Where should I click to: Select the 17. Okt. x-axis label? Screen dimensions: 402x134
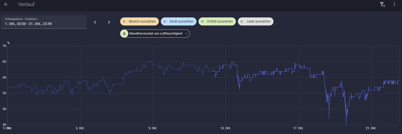pyautogui.click(x=298, y=128)
